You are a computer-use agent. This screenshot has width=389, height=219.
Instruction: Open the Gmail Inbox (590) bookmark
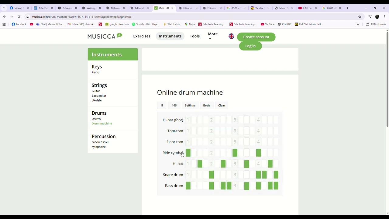(81, 24)
